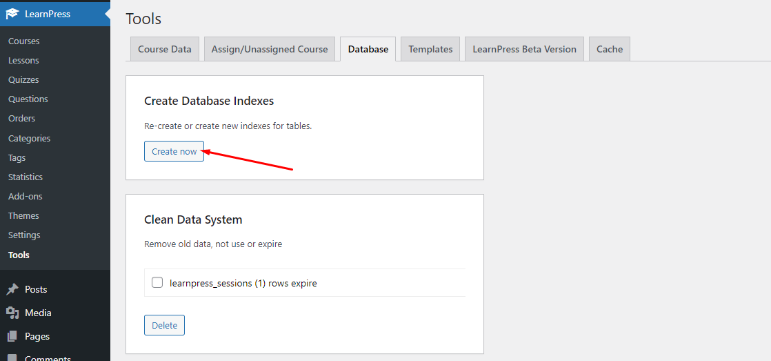Open LearnPress Settings submenu item
This screenshot has height=361, width=771.
[x=24, y=235]
